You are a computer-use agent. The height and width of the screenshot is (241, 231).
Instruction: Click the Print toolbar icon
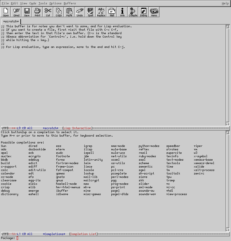37,12
